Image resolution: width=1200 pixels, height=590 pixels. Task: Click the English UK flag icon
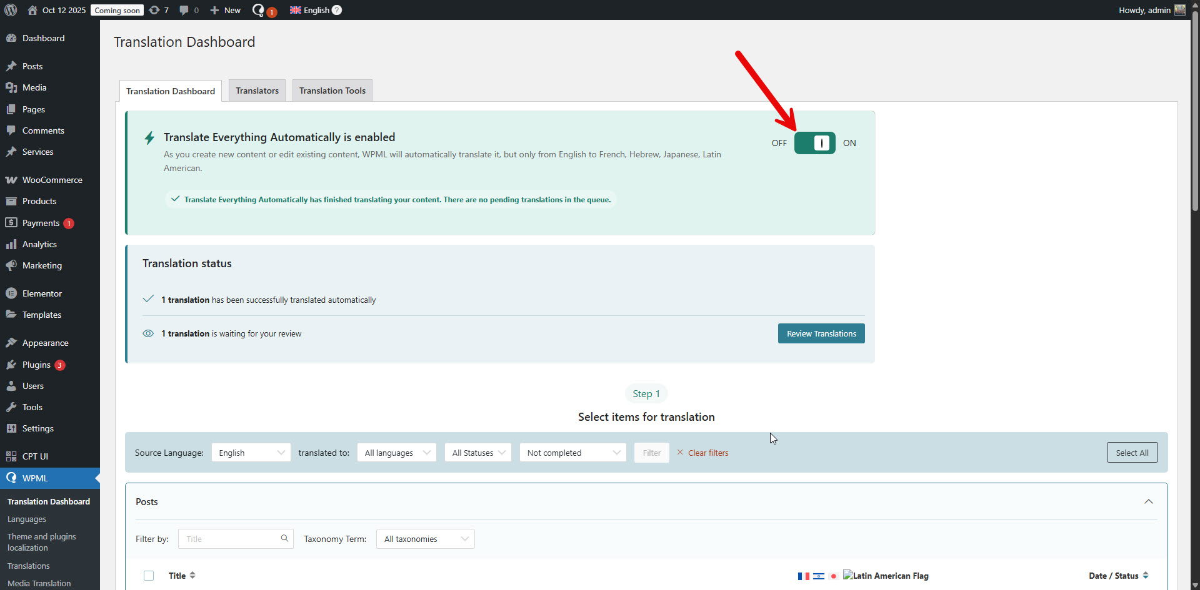296,10
